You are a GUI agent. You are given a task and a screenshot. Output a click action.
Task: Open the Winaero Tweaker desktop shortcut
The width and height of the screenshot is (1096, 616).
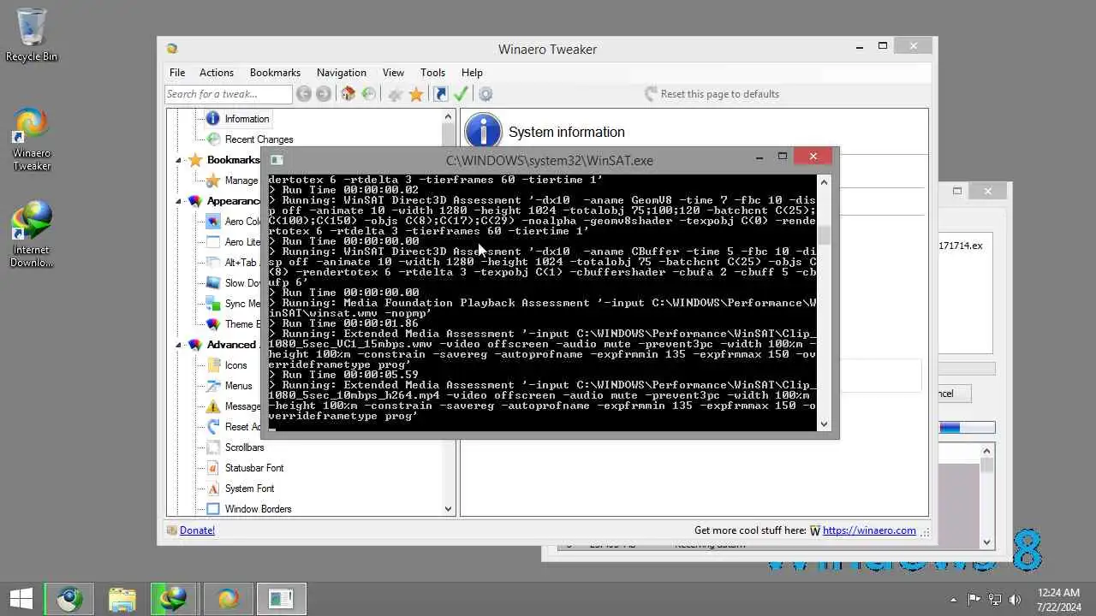[x=32, y=139]
